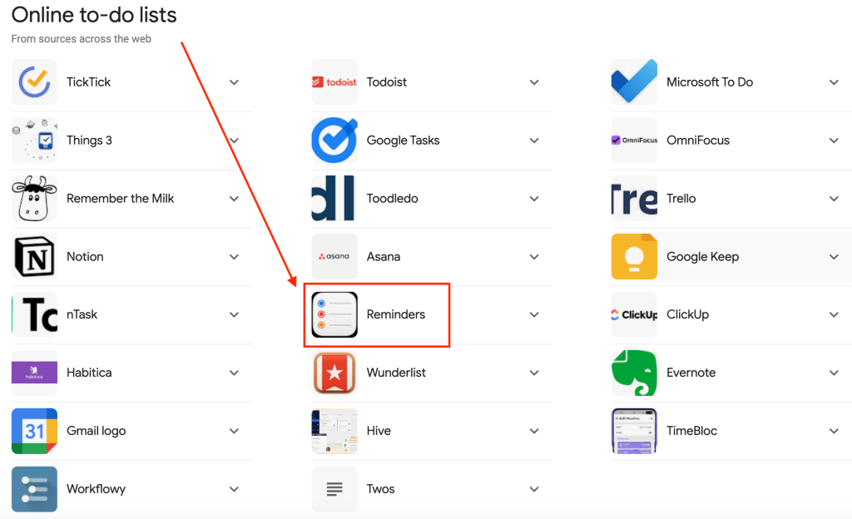Select the OmniFocus text label
This screenshot has width=852, height=519.
click(698, 140)
